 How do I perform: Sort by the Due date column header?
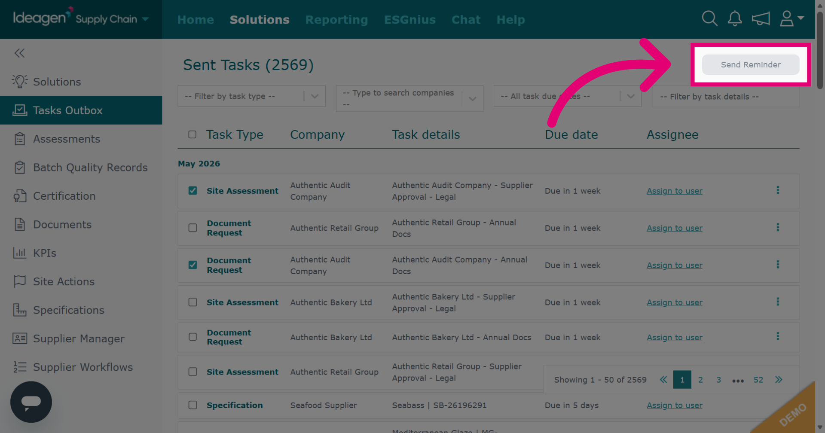coord(571,134)
